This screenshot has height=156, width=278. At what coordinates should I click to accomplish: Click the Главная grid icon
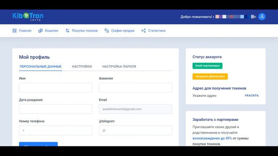click(14, 31)
